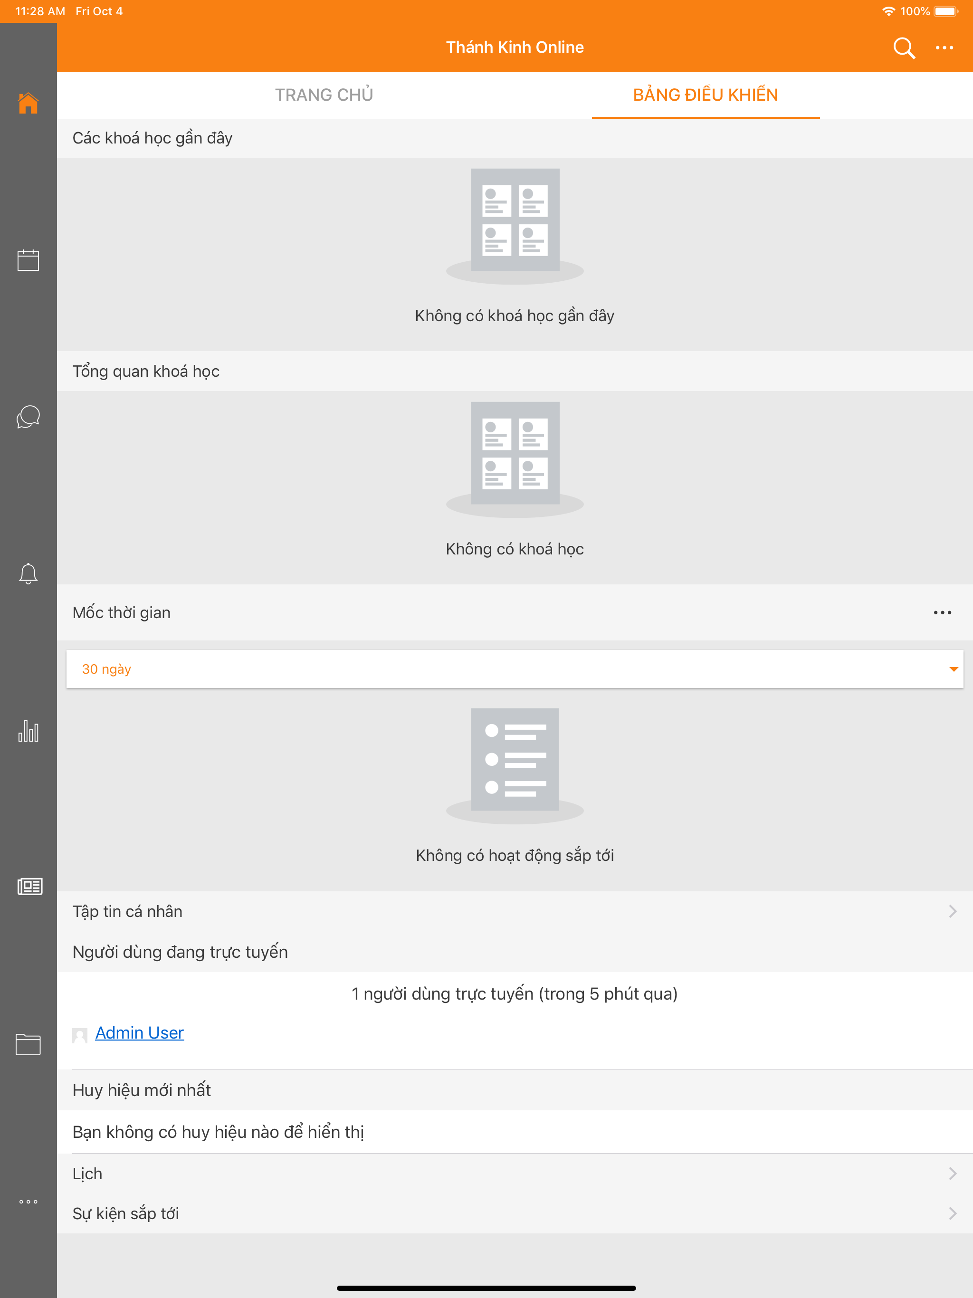Select BẢNG ĐIỀU KHIỂN tab
The image size is (973, 1298).
[706, 95]
